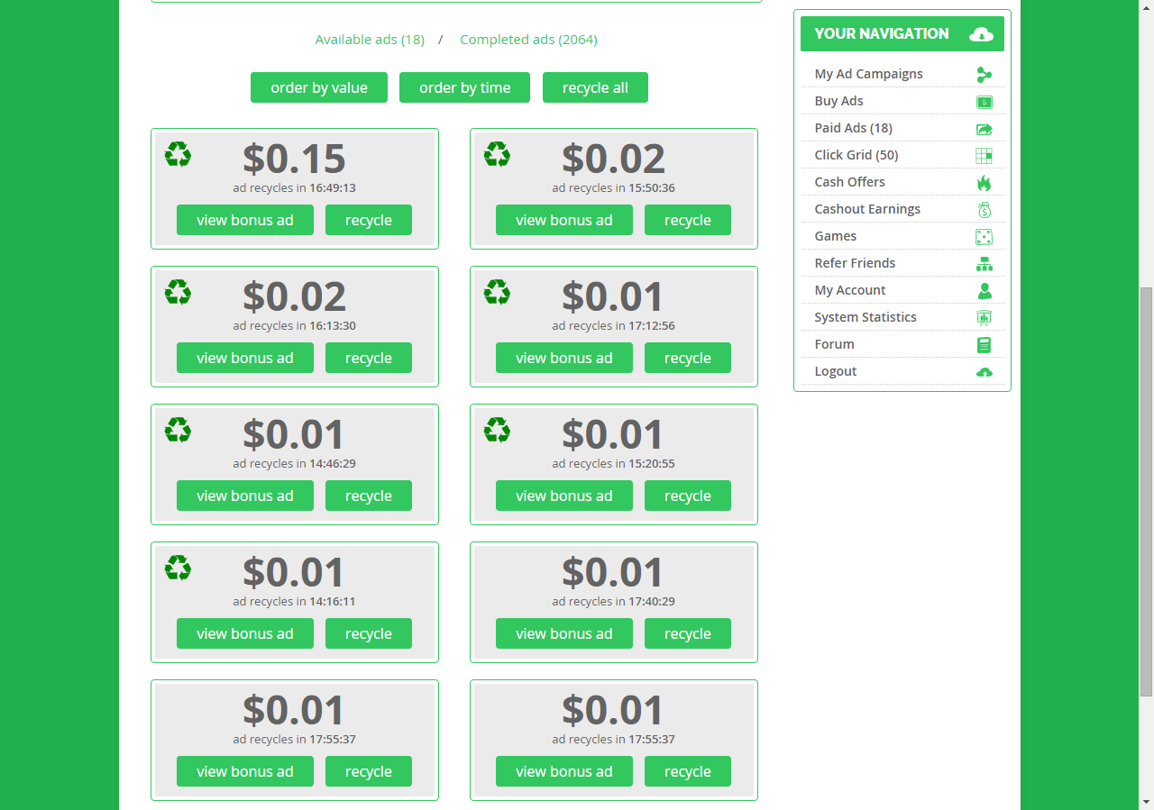Click recycle symbol on ad recycling in 15:20:55

[497, 430]
